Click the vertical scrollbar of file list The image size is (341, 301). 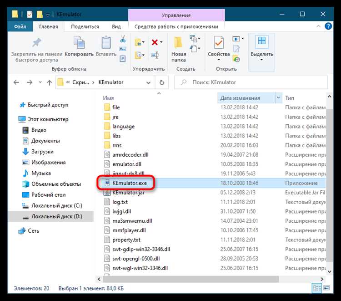tap(330, 185)
